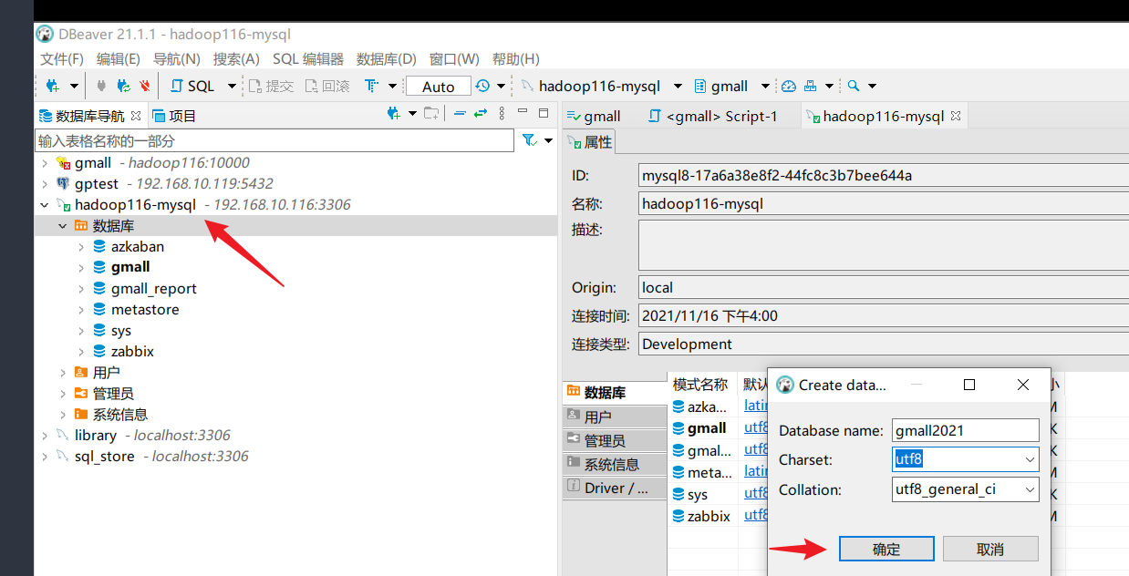Viewport: 1129px width, 576px height.
Task: Collapse the 数据库 folder node
Action: [x=63, y=226]
